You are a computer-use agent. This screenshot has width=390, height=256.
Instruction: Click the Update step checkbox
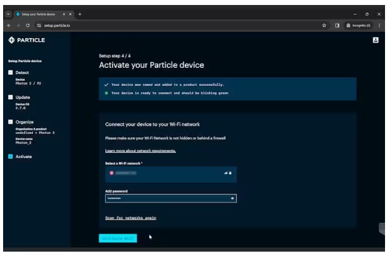pos(11,97)
